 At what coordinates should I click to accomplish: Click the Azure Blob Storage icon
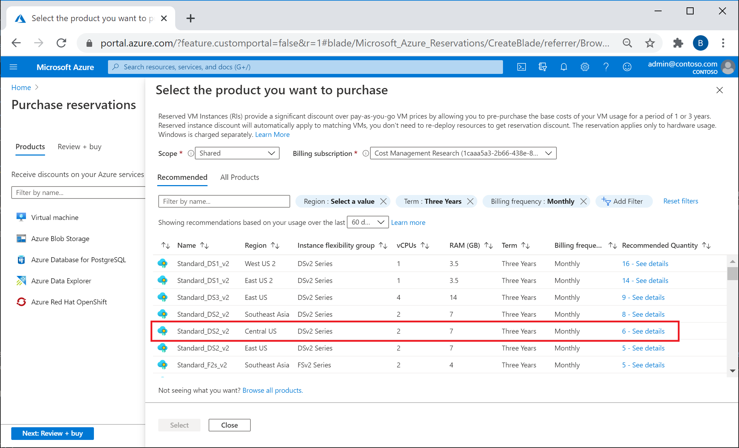pos(21,238)
